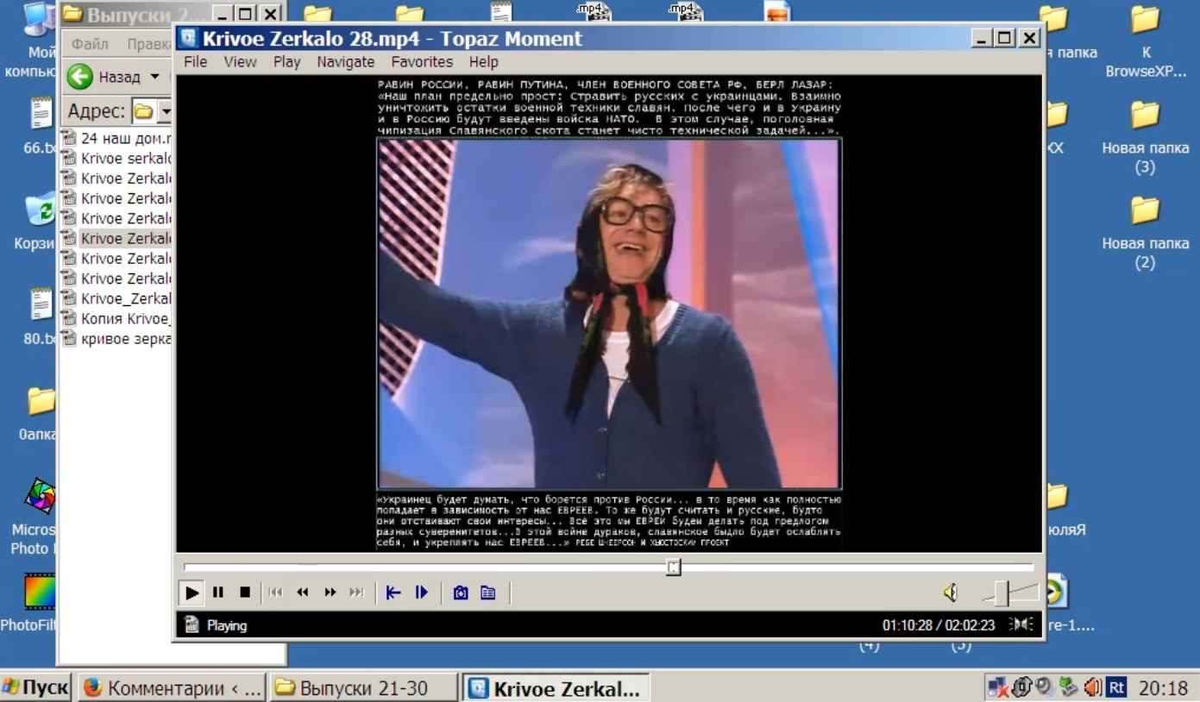Open the Navigate menu
Viewport: 1200px width, 702px height.
coord(345,62)
